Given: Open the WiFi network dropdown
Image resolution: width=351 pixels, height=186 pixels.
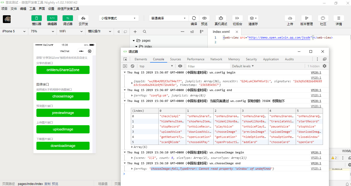Looking at the screenshot, I should [x=71, y=31].
